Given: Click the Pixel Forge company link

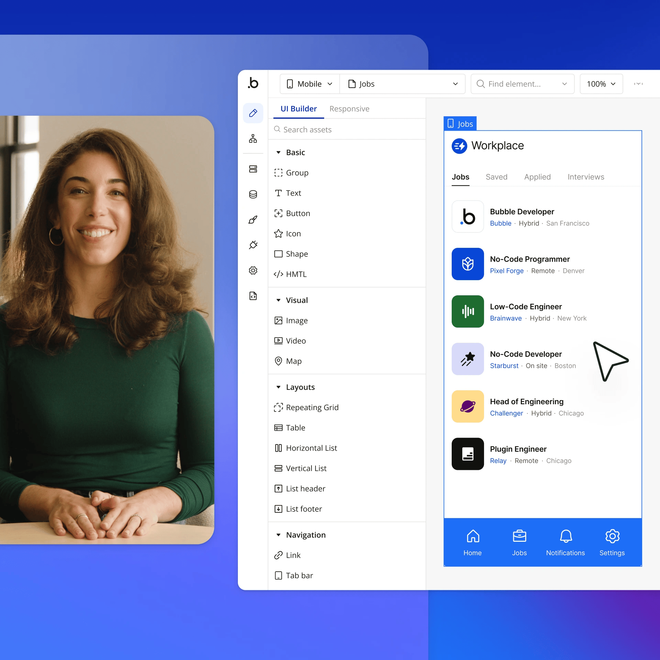Looking at the screenshot, I should [x=507, y=271].
